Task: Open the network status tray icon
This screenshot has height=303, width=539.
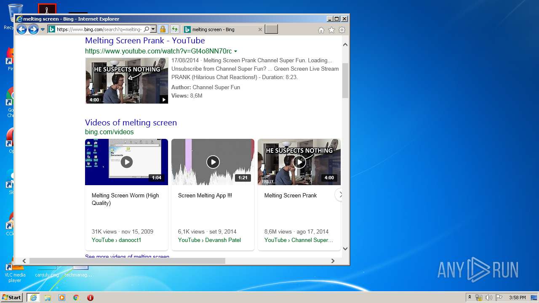Action: click(479, 298)
